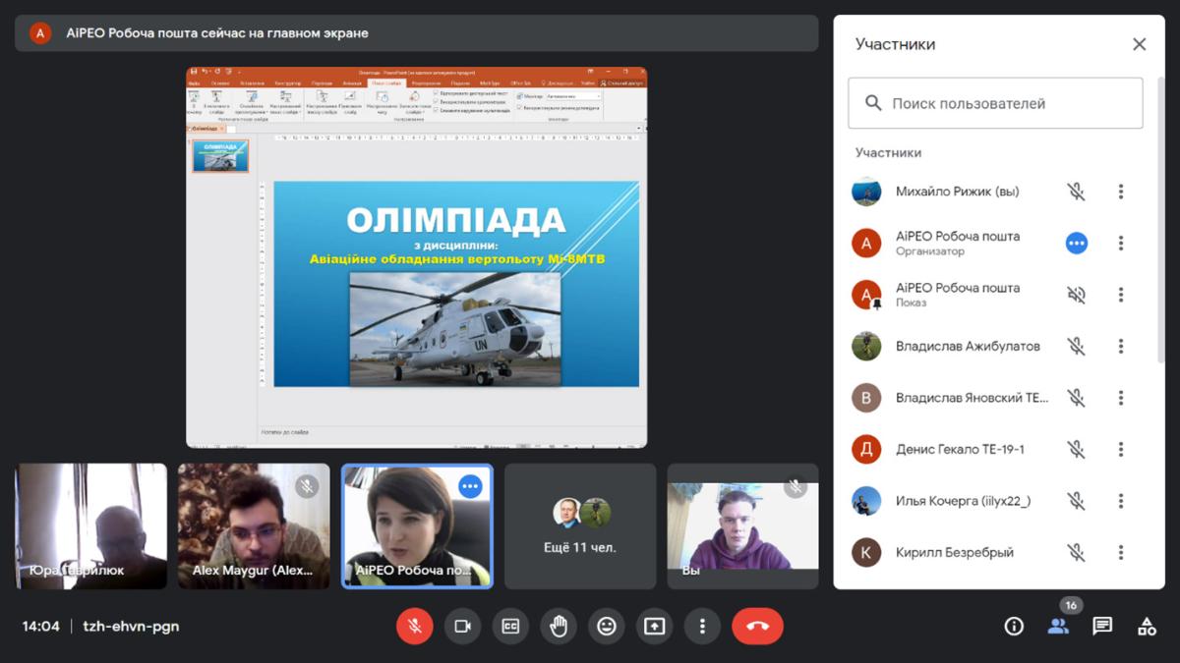Viewport: 1180px width, 663px height.
Task: Toggle the camera button
Action: pyautogui.click(x=462, y=626)
